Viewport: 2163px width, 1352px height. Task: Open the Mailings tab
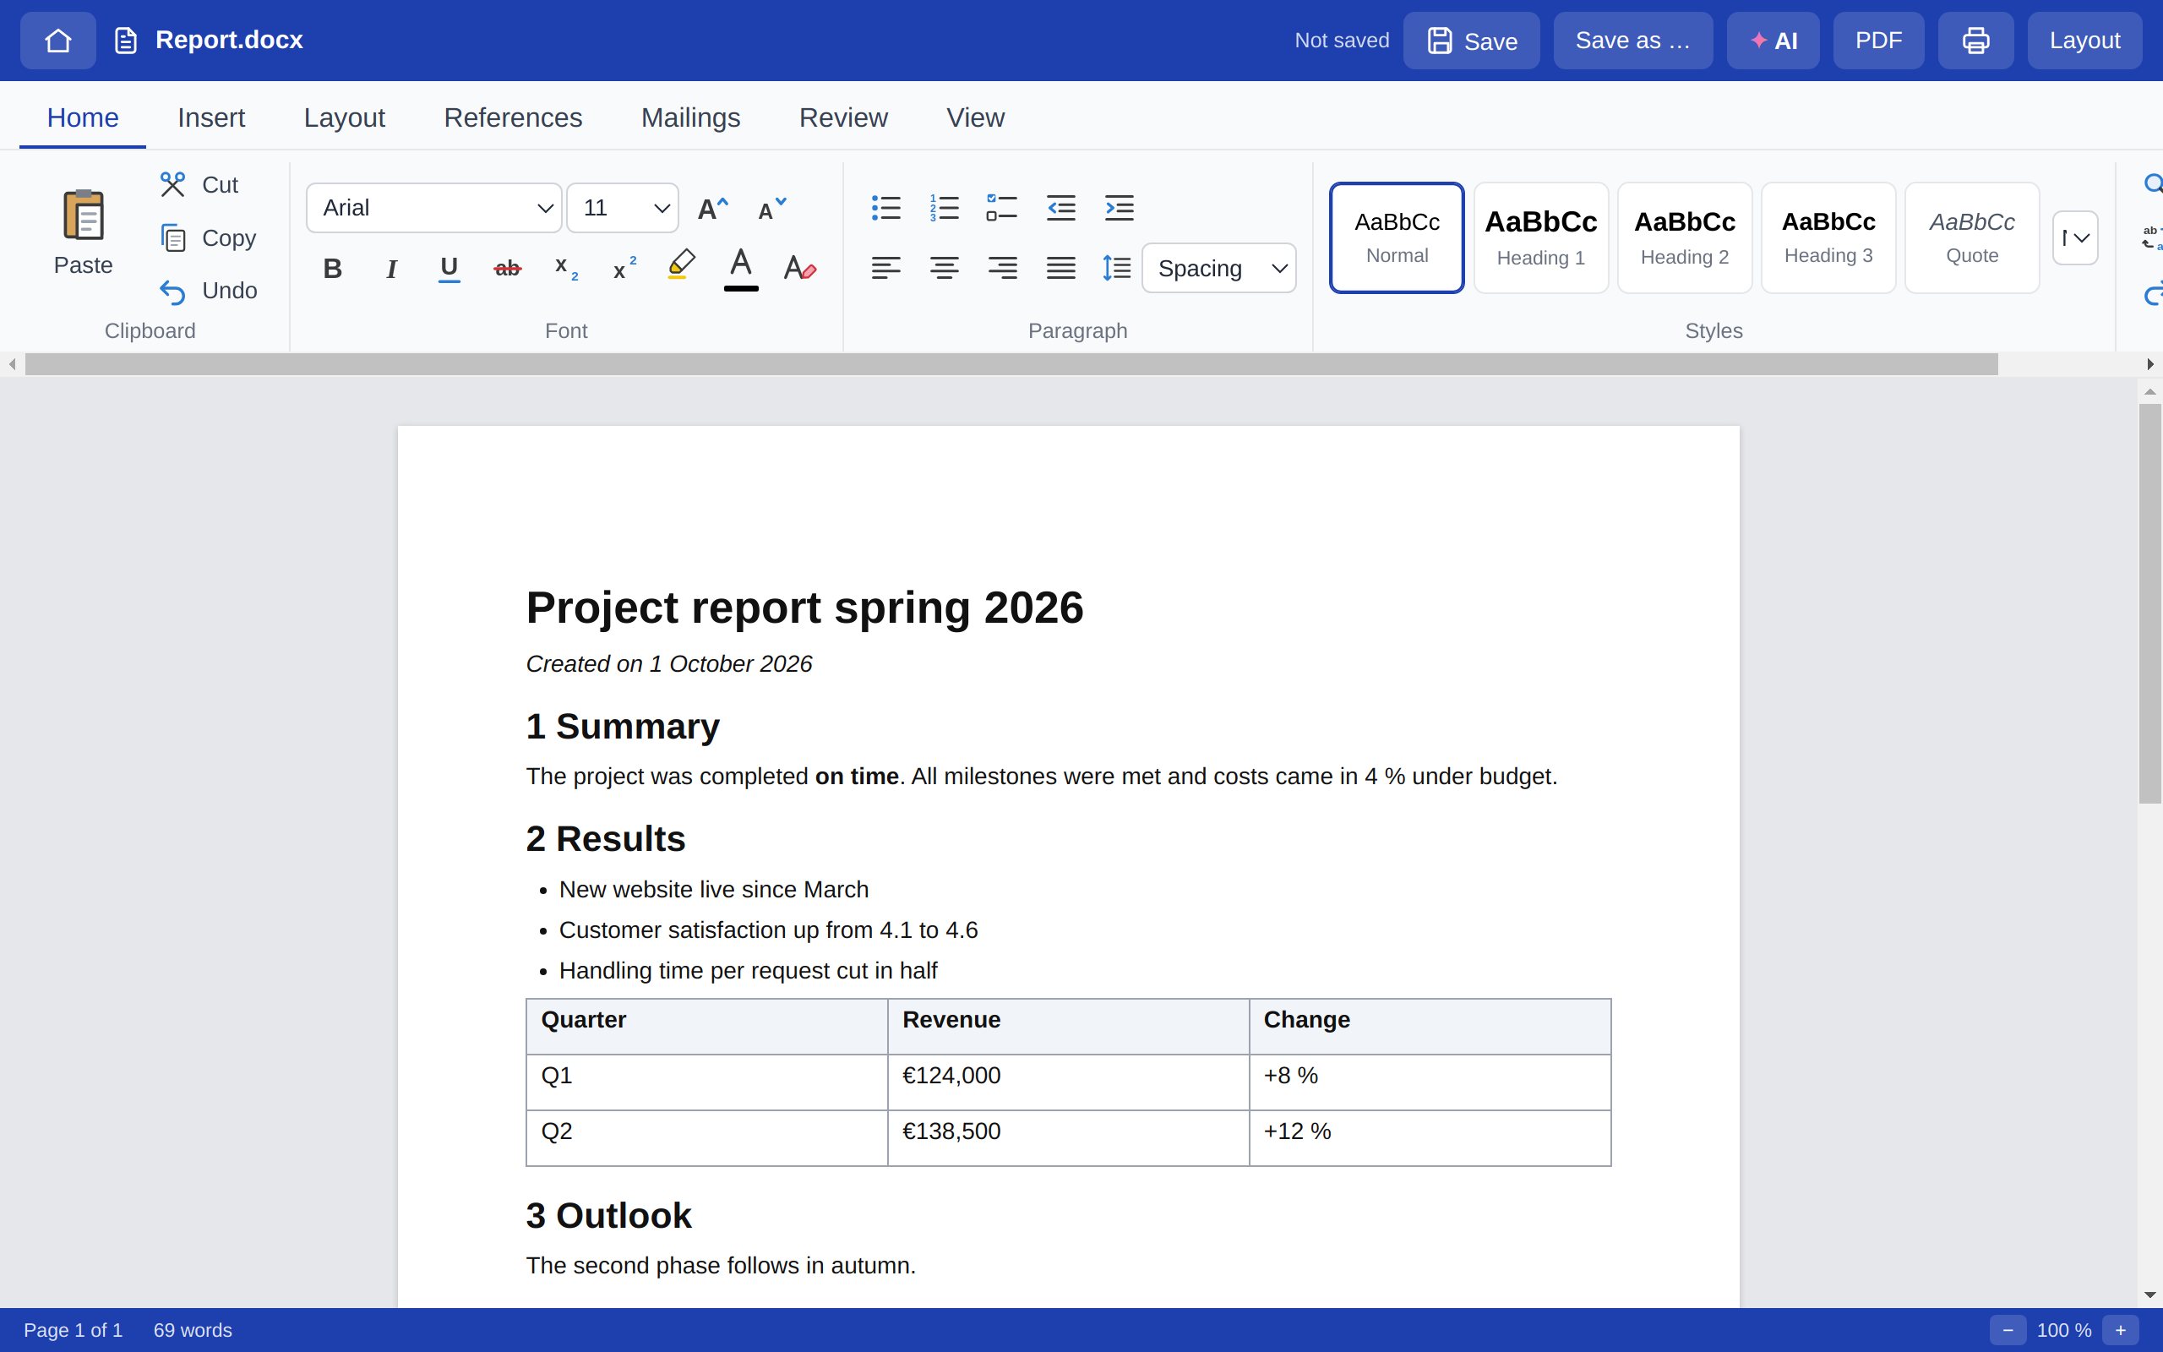click(x=690, y=117)
